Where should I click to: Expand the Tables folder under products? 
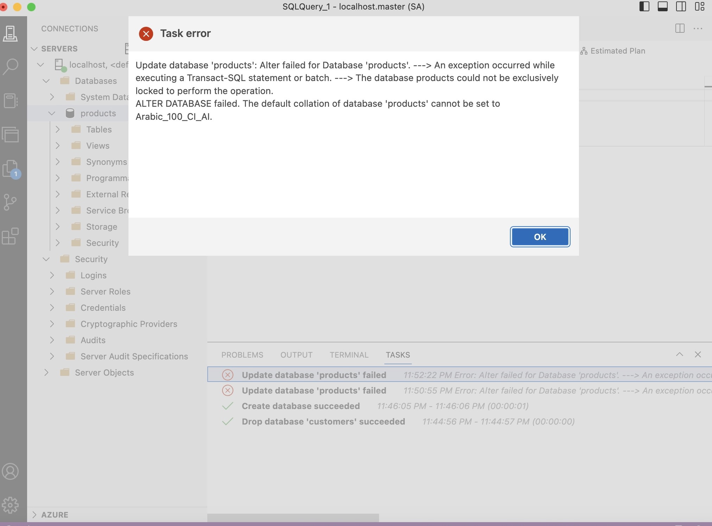coord(58,129)
